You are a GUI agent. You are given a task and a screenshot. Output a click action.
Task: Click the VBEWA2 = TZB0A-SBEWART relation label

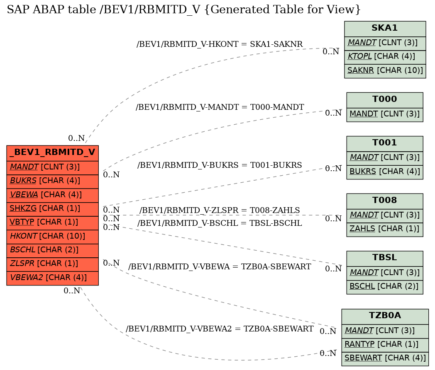tap(220, 329)
